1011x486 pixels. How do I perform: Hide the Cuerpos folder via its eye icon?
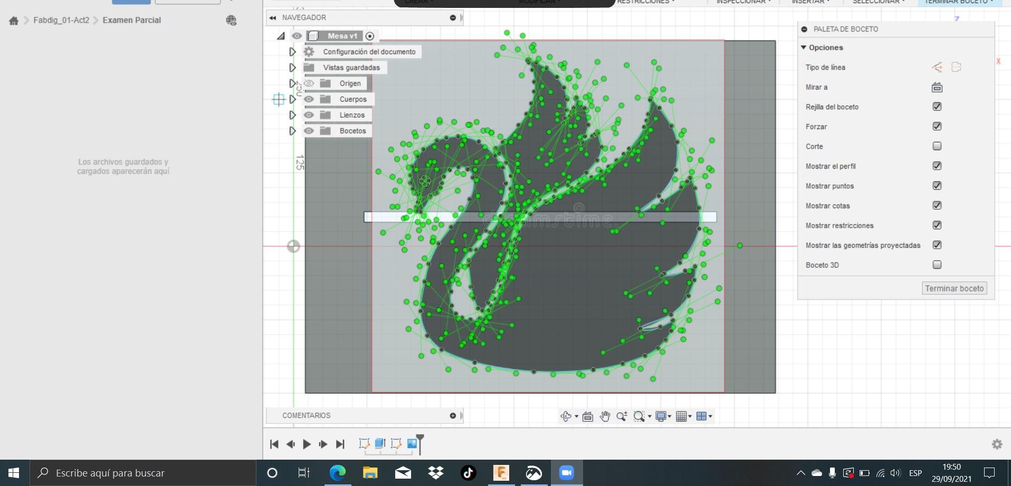click(309, 99)
